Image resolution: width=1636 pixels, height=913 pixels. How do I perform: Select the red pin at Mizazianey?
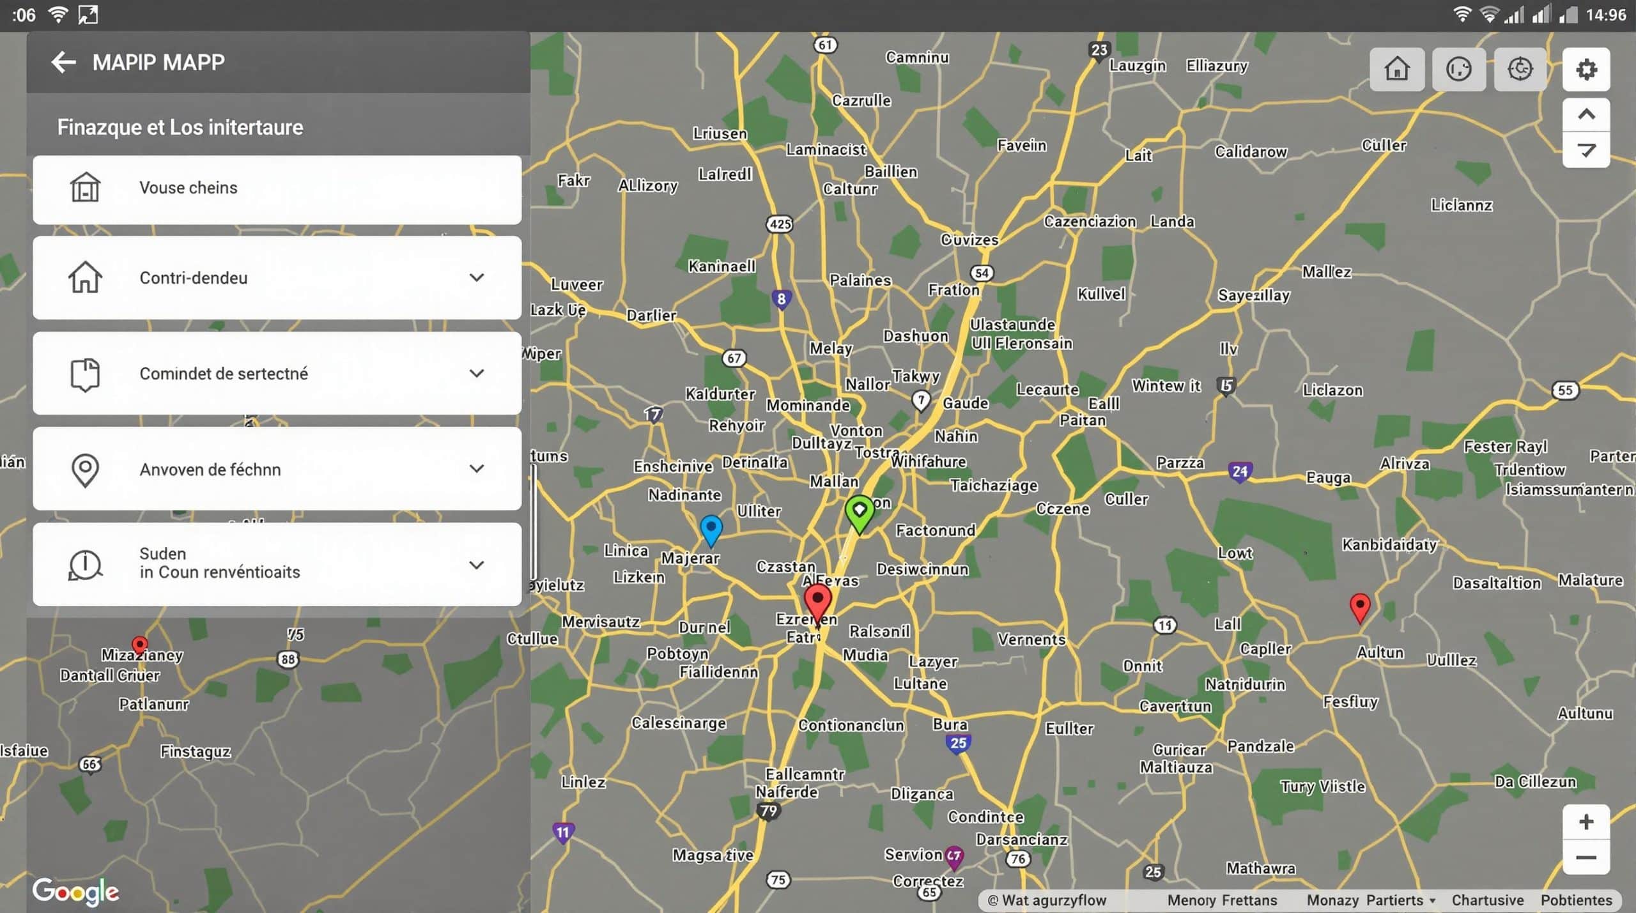click(x=140, y=646)
